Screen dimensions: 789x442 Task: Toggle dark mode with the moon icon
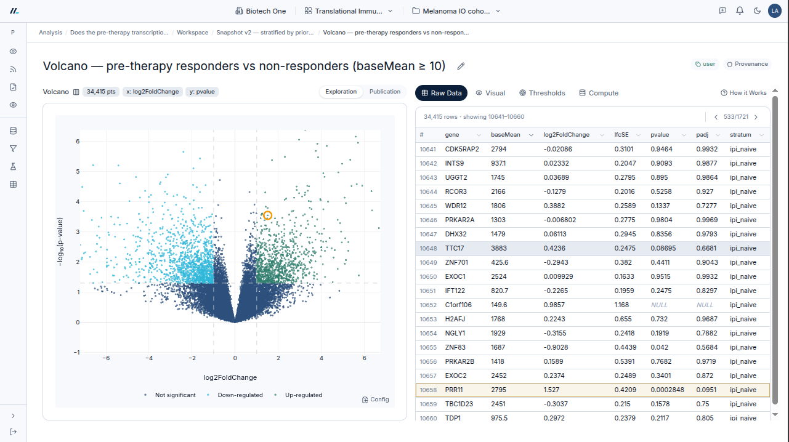point(757,11)
